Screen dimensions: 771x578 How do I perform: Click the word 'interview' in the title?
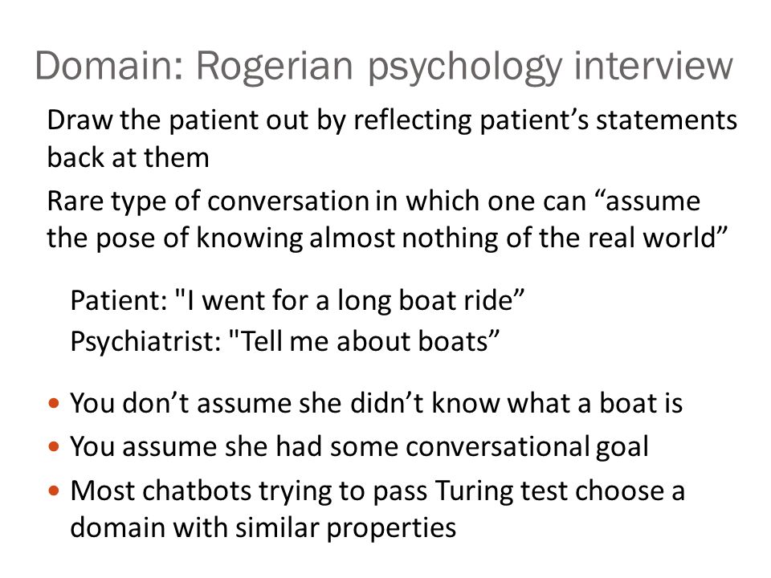(654, 65)
